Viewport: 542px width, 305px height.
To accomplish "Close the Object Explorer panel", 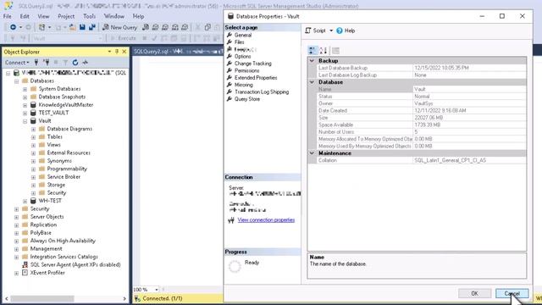I will (x=124, y=52).
